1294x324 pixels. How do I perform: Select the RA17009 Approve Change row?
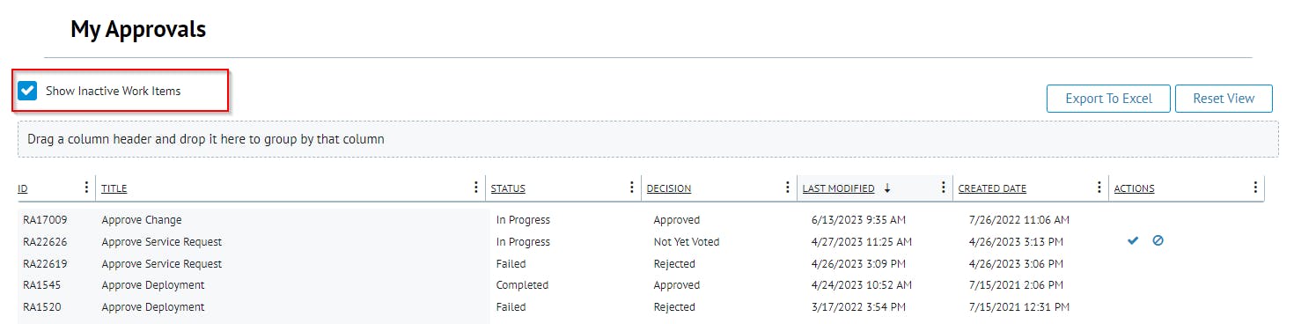(x=641, y=220)
